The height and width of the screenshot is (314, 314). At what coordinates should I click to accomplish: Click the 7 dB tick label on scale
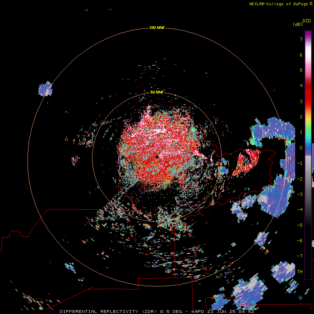coord(301,39)
